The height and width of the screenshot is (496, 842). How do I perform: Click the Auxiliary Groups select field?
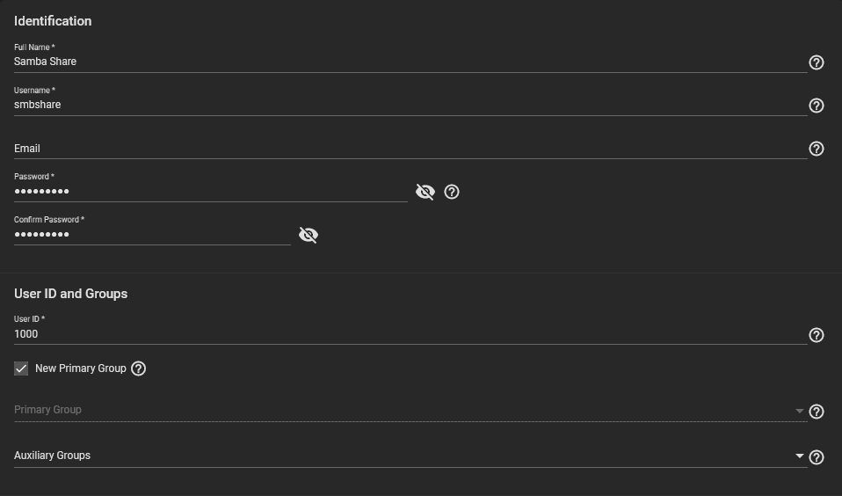pyautogui.click(x=410, y=456)
